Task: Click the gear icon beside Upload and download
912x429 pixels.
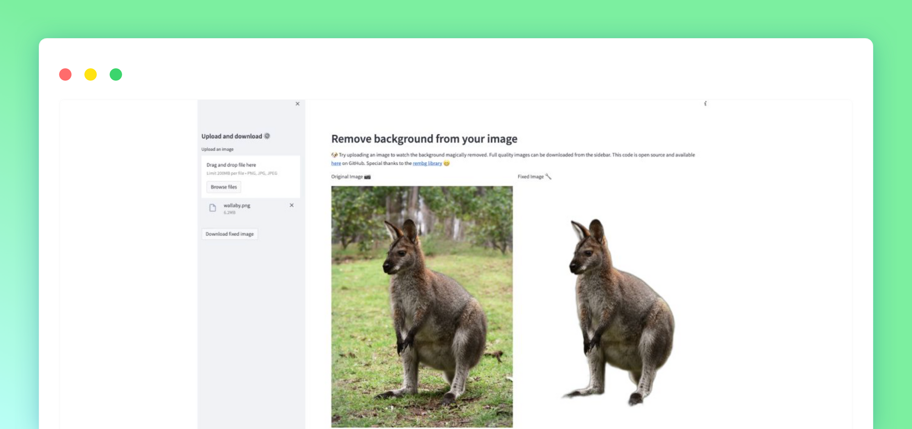Action: (x=267, y=136)
